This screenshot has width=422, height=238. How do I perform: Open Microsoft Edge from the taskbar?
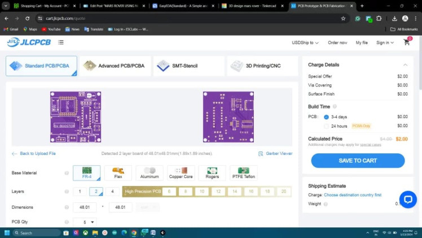point(124,233)
